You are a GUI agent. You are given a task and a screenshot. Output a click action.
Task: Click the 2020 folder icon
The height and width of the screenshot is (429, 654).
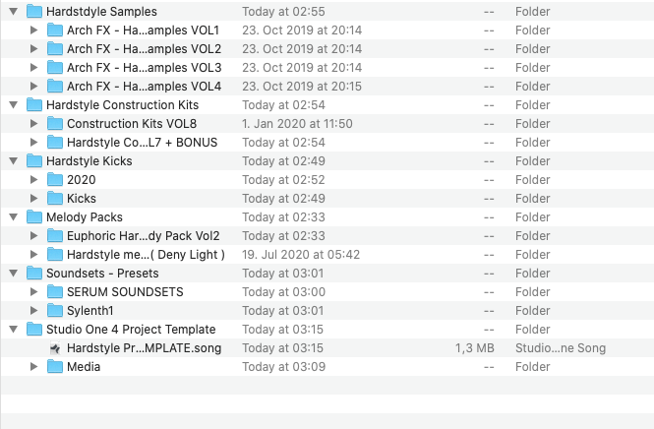[x=54, y=180]
